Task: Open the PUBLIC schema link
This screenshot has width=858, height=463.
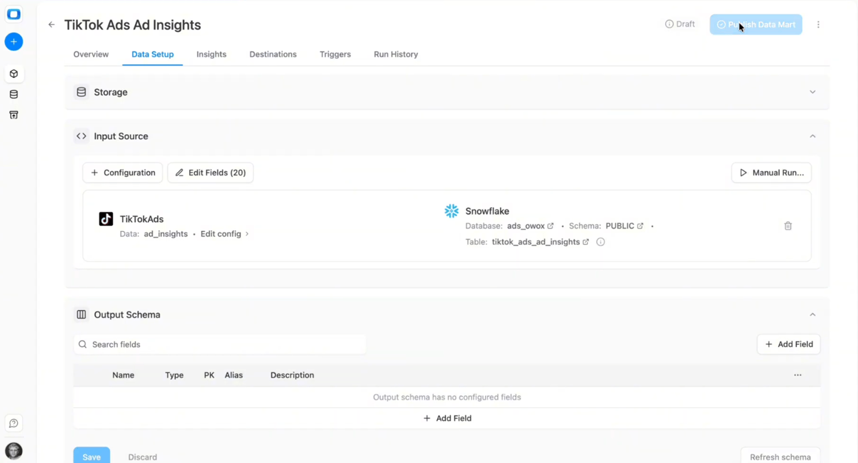Action: click(624, 226)
